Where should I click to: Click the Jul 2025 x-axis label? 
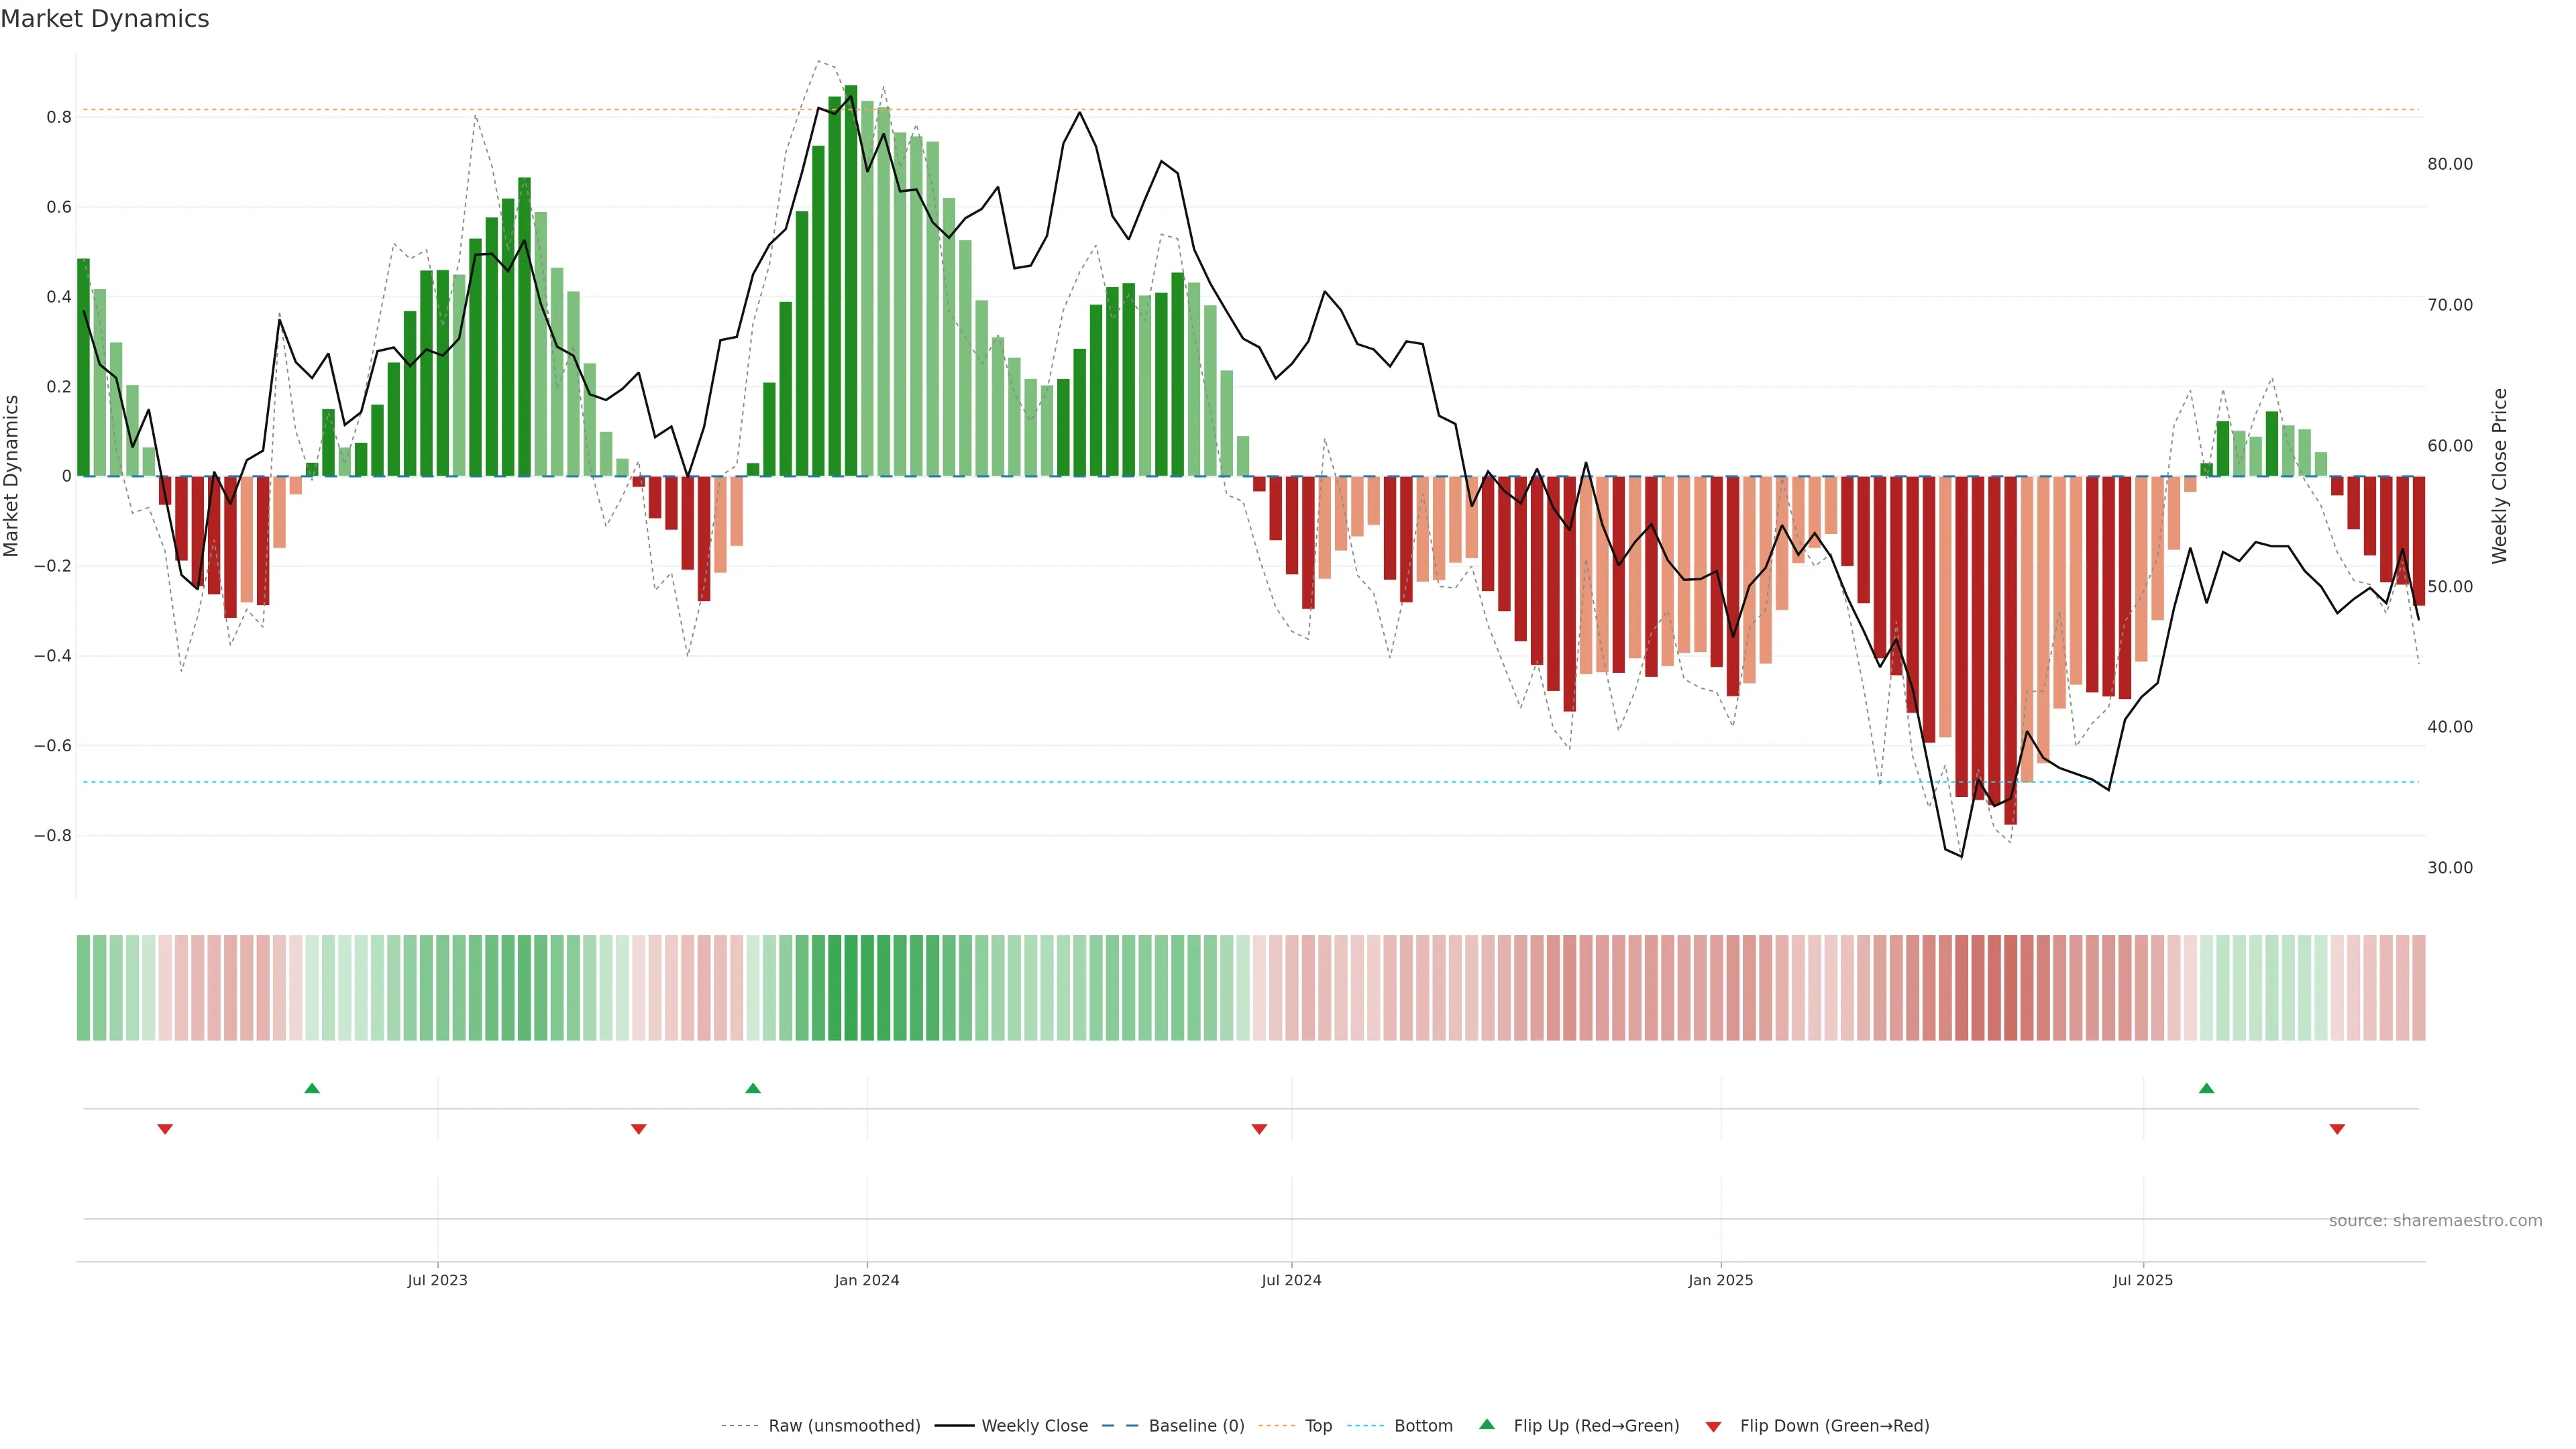(2142, 1280)
